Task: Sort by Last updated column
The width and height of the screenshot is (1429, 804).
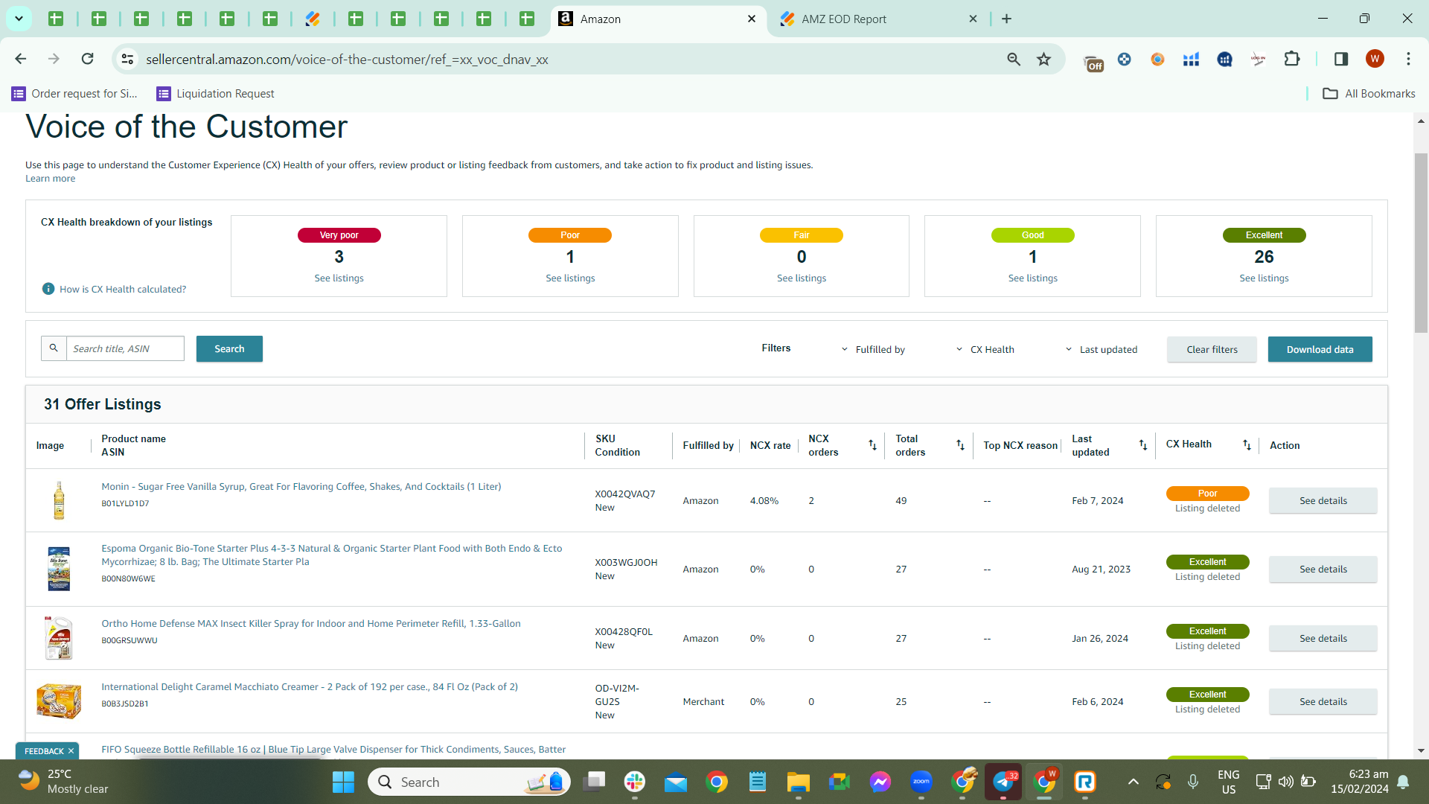Action: pos(1142,445)
